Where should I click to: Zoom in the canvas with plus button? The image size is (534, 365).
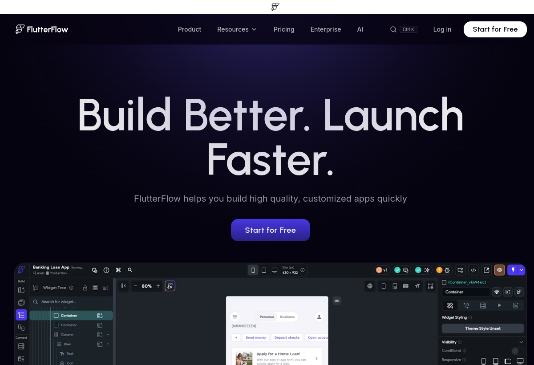coord(158,286)
